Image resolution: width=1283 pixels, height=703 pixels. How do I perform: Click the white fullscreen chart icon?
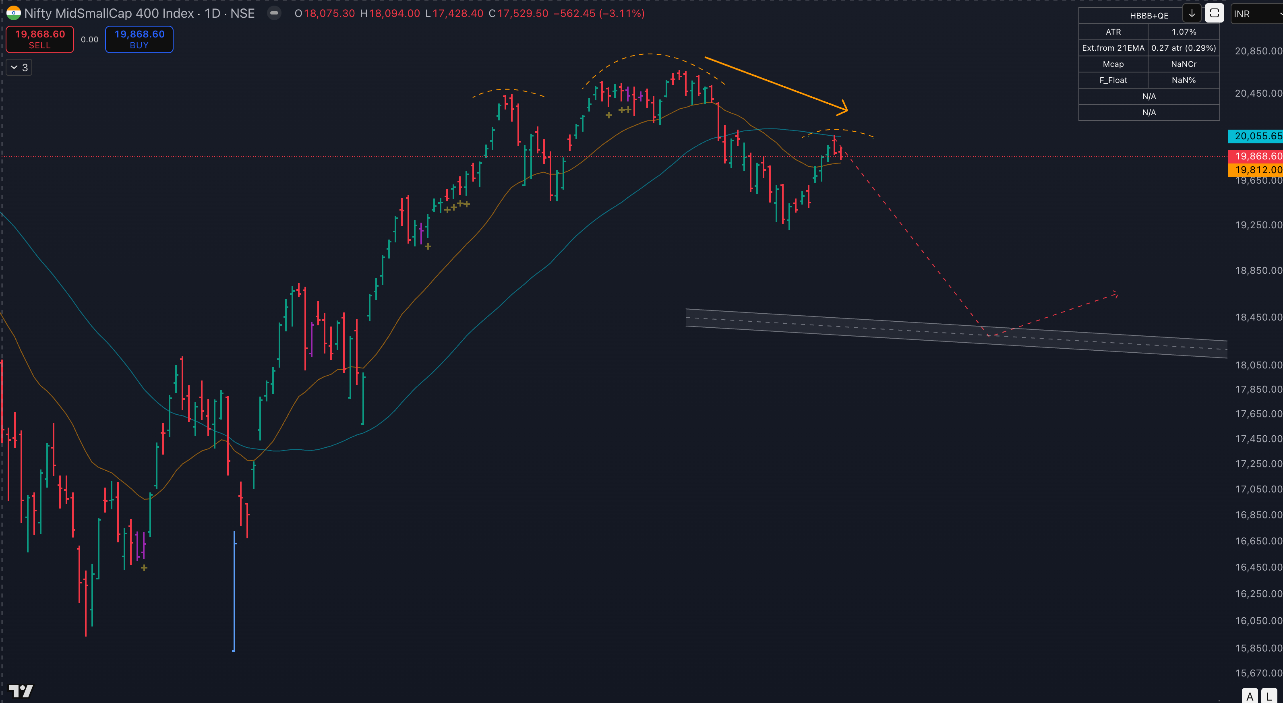(1214, 13)
